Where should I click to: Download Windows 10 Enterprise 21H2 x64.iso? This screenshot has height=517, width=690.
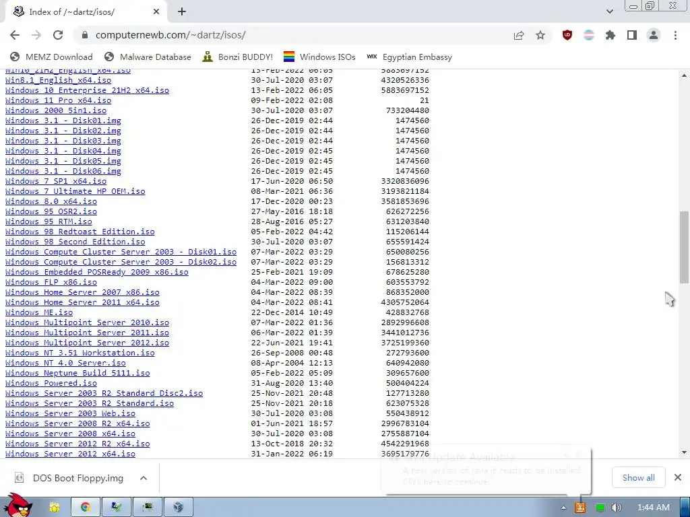pyautogui.click(x=87, y=90)
